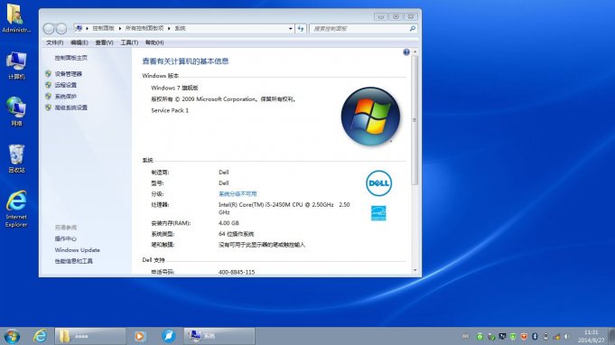Open the 工具(T) menu
The image size is (615, 345).
pos(129,42)
